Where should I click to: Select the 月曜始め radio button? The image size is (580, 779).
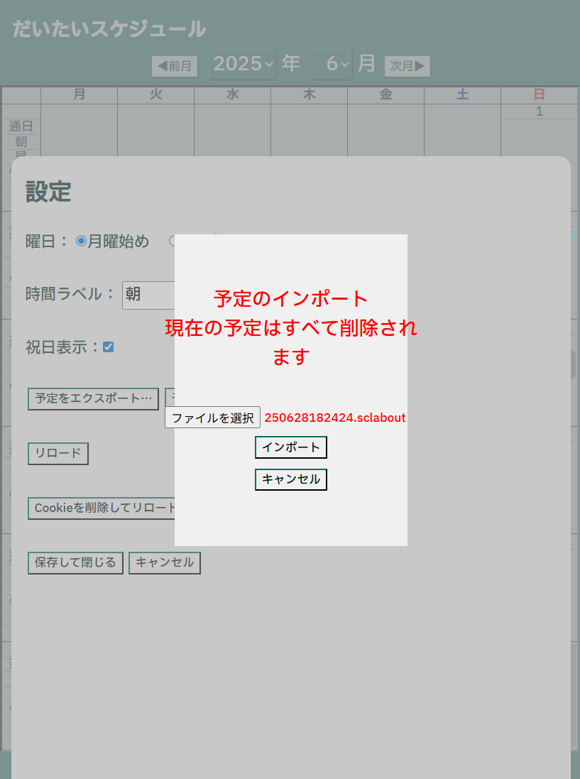[81, 241]
